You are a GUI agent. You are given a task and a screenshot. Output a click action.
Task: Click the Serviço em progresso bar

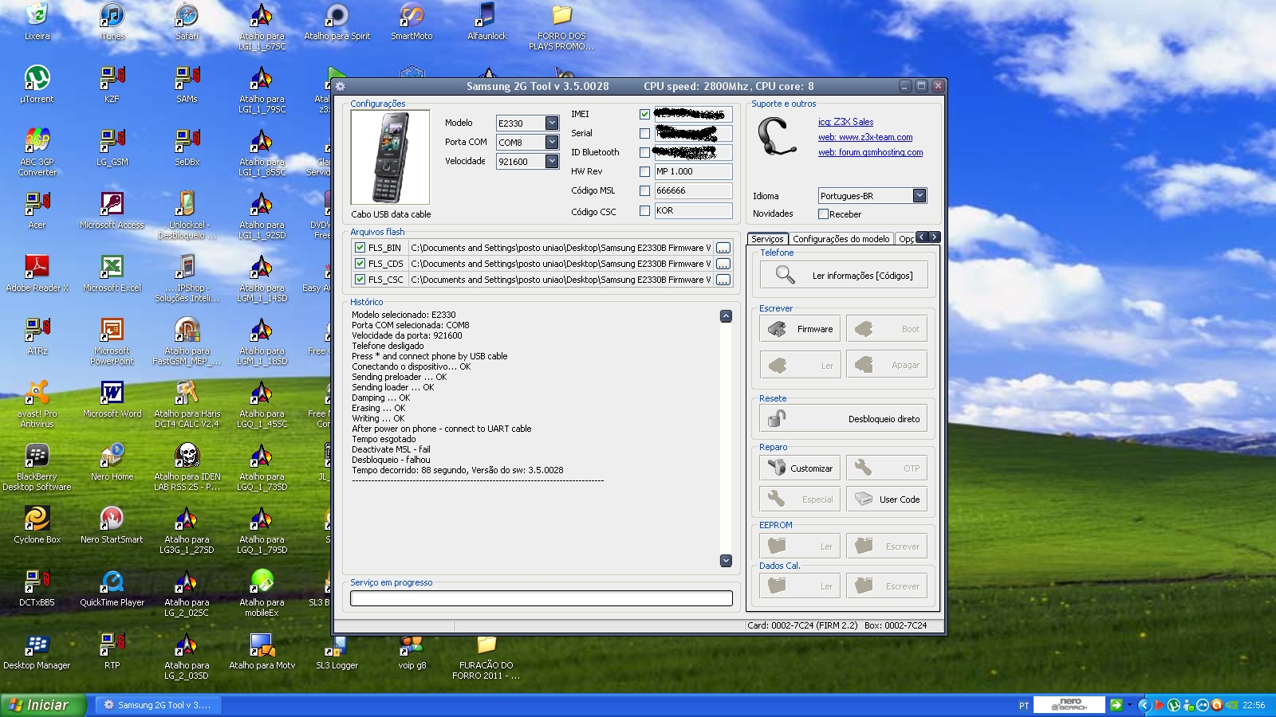541,598
